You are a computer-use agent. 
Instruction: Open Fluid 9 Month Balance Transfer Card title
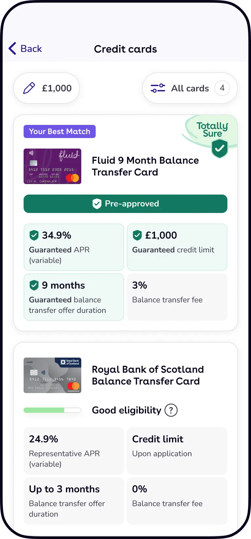(x=145, y=166)
